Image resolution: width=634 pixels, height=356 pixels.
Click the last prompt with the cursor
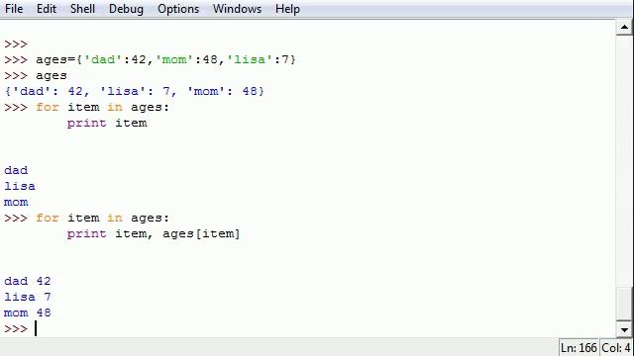tap(20, 328)
